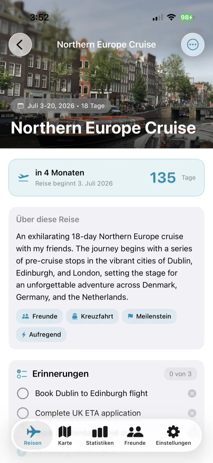Mark Complete UK ETA application as done
Screen dimensions: 213x463
point(23,413)
